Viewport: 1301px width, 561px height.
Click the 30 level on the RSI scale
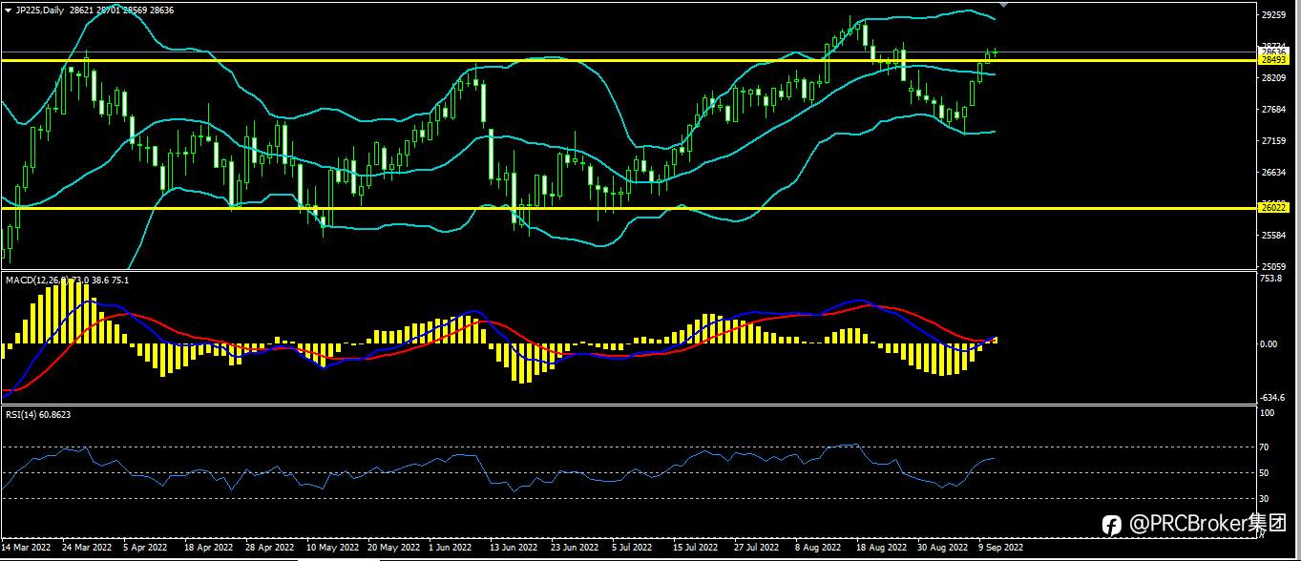pyautogui.click(x=1266, y=499)
